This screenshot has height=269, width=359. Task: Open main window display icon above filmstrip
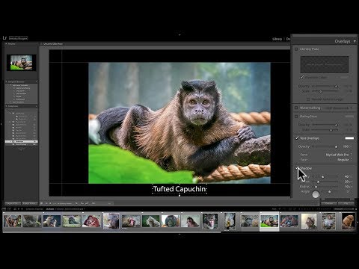pyautogui.click(x=4, y=209)
